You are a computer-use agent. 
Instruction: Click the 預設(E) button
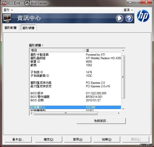click(x=136, y=139)
